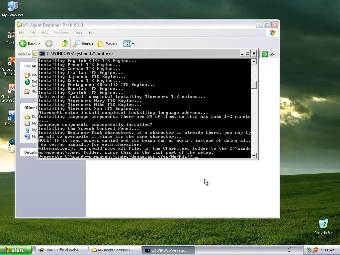
Task: Open the Back button history dropdown arrow
Action: 40,43
